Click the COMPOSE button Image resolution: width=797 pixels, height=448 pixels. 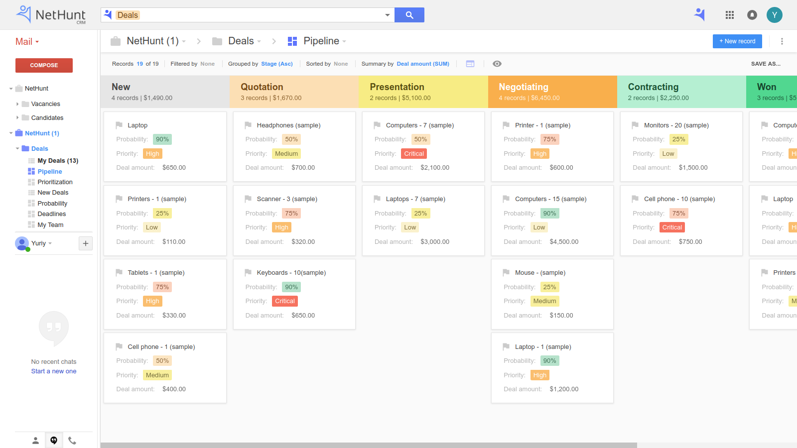(x=44, y=65)
